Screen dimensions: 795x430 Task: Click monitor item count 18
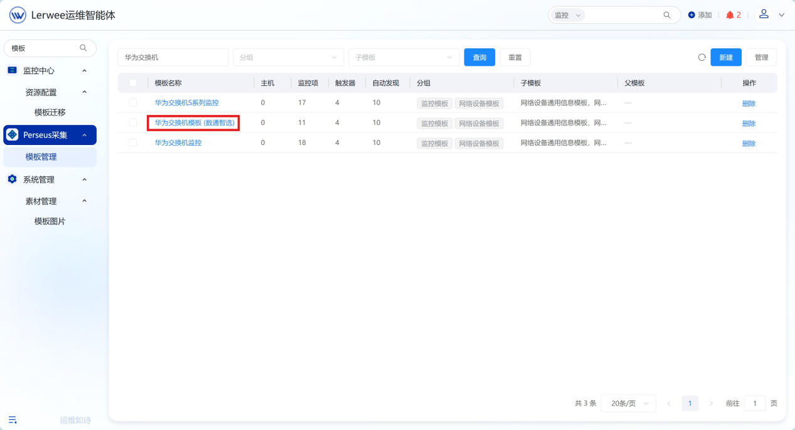[x=302, y=143]
